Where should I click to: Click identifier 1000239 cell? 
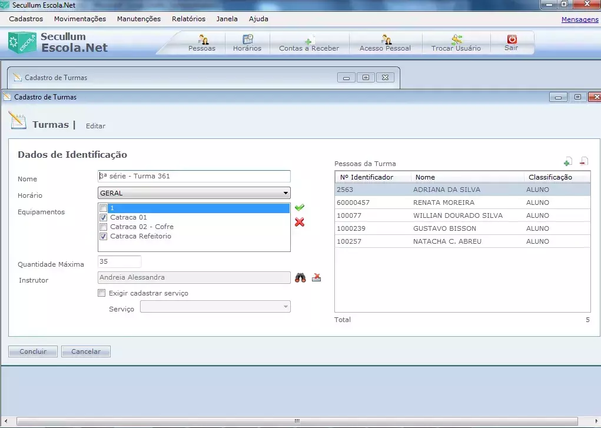(x=351, y=228)
